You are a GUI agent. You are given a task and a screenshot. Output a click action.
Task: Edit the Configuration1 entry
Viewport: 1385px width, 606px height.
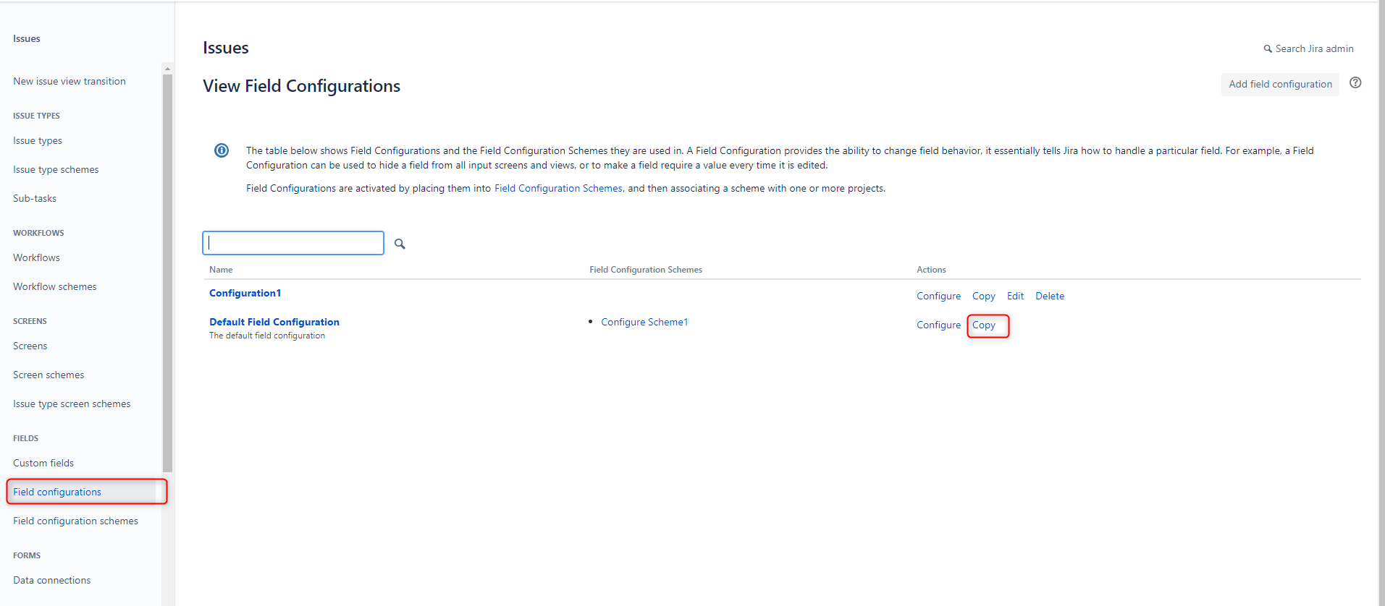tap(1015, 296)
